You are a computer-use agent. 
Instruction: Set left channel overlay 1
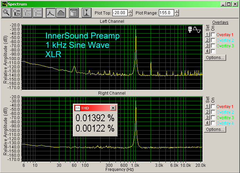pyautogui.click(x=207, y=35)
